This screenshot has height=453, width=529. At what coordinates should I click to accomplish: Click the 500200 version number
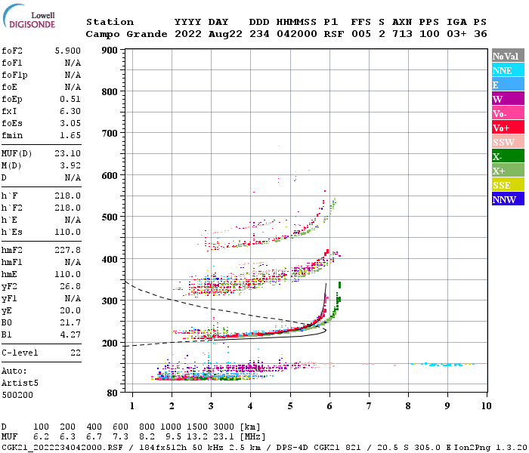click(x=17, y=395)
